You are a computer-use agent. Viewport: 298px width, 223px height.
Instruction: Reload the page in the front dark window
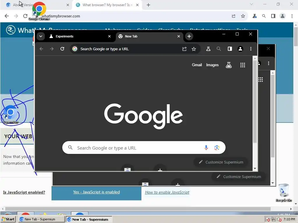62,49
